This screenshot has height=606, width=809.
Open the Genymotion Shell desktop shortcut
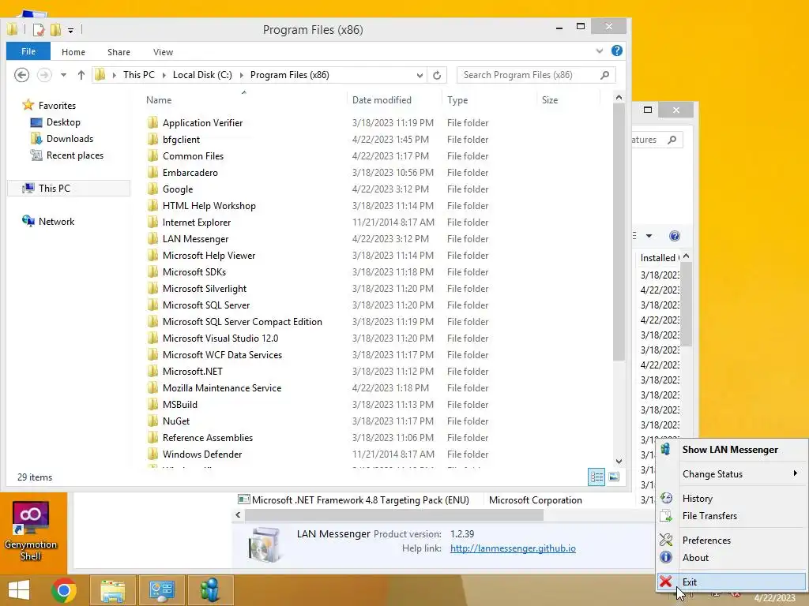coord(31,531)
